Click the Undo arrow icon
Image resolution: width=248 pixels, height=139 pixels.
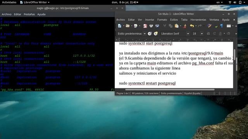(192, 26)
